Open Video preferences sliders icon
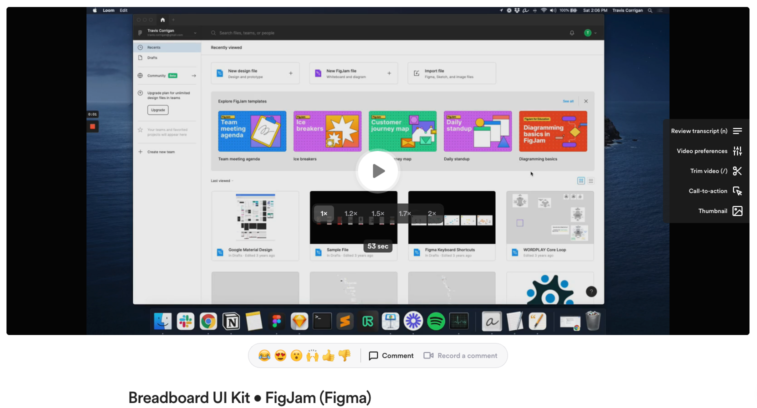The width and height of the screenshot is (757, 408). click(x=737, y=151)
